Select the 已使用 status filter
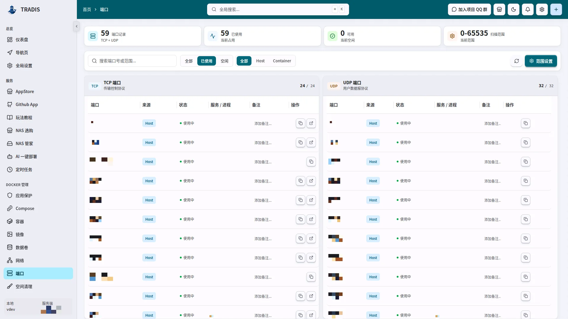This screenshot has width=568, height=319. [x=206, y=61]
